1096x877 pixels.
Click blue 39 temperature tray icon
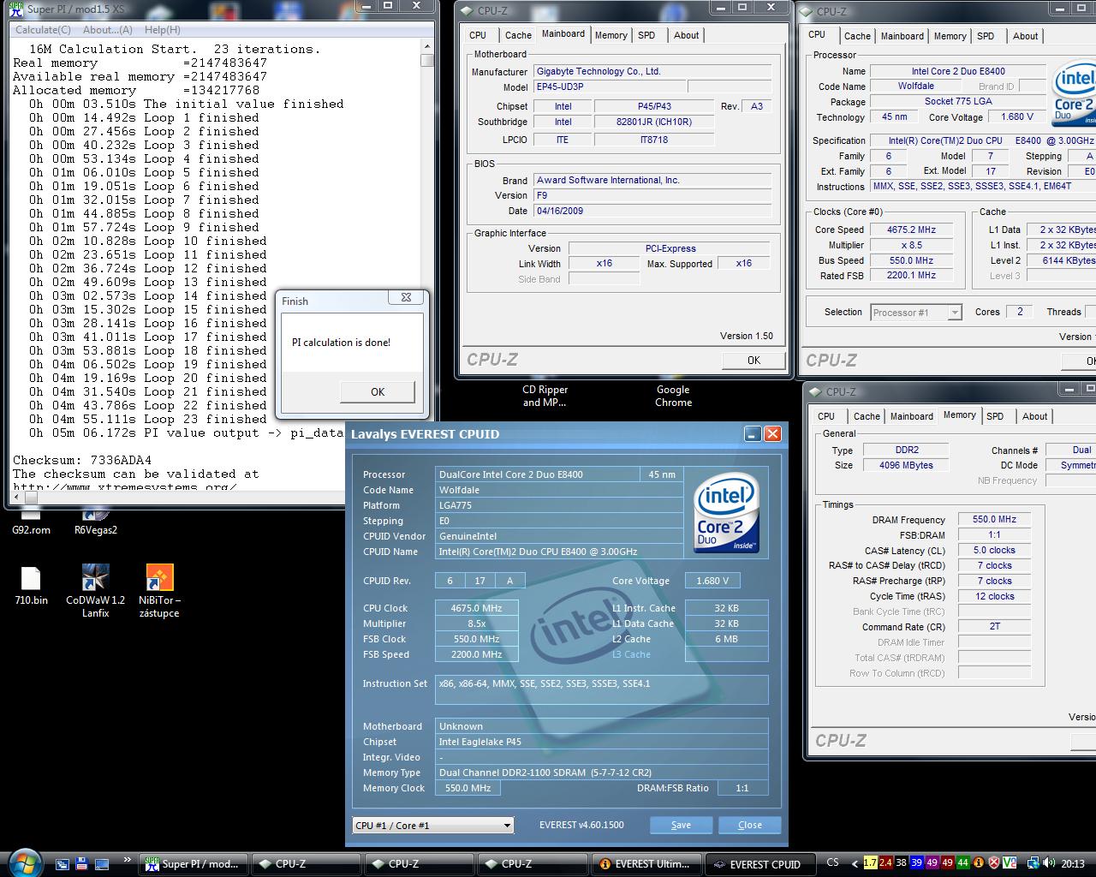pos(917,863)
